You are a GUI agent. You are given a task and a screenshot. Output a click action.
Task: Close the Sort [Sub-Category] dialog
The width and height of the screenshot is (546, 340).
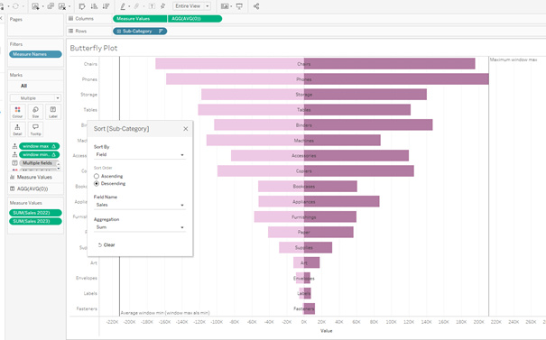186,129
